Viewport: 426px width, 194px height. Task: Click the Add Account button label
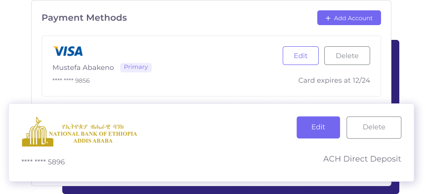(353, 18)
